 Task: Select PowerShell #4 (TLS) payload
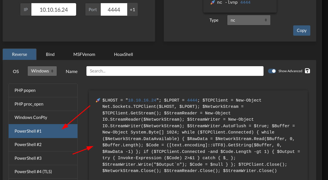(x=43, y=172)
